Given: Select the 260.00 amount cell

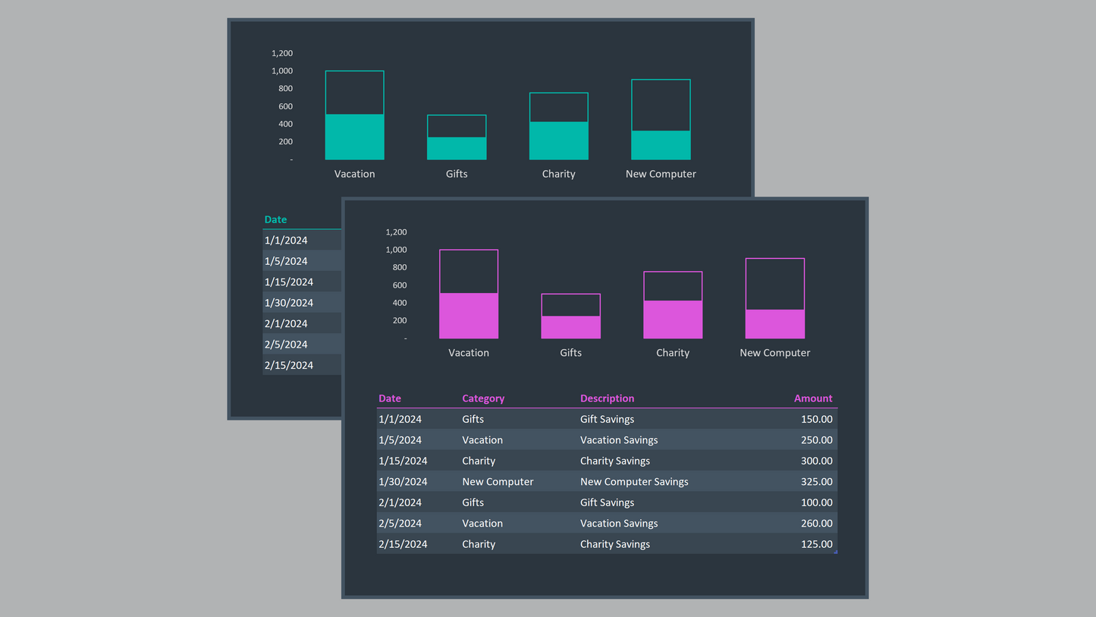Looking at the screenshot, I should coord(816,524).
